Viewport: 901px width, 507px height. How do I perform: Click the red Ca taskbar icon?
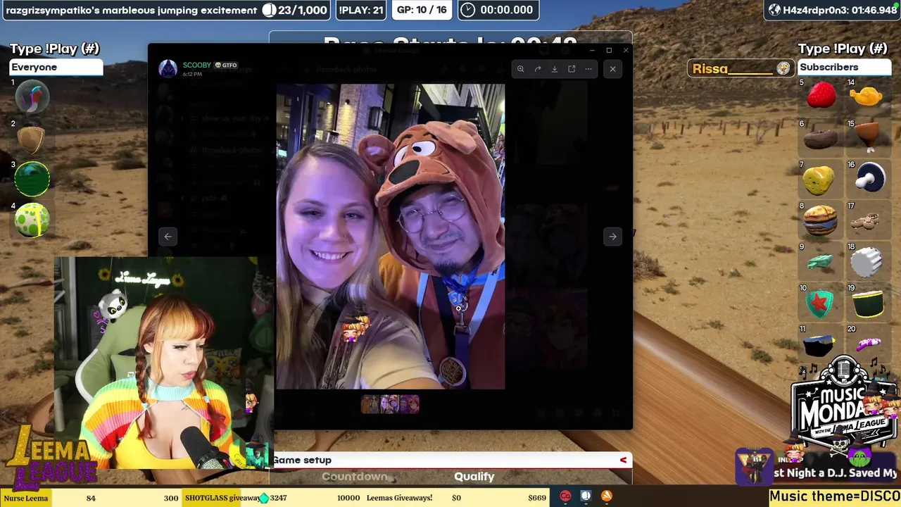tap(565, 496)
